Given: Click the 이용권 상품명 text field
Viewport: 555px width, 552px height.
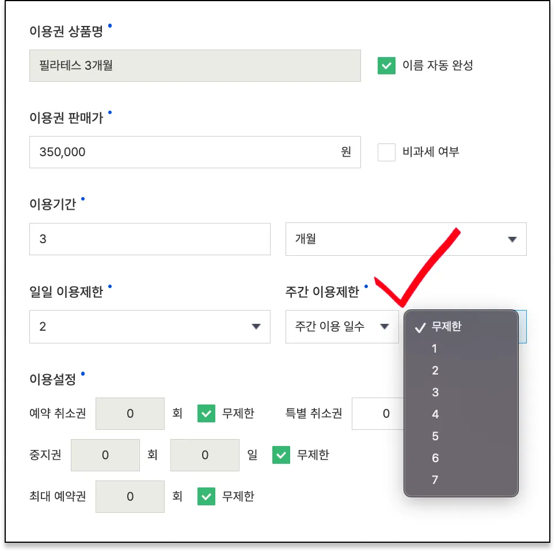Looking at the screenshot, I should tap(195, 66).
